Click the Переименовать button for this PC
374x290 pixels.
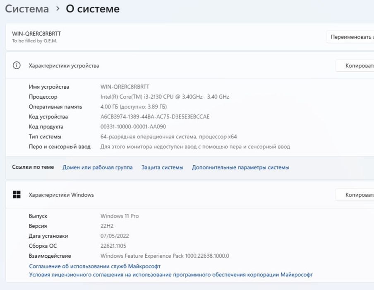(350, 37)
